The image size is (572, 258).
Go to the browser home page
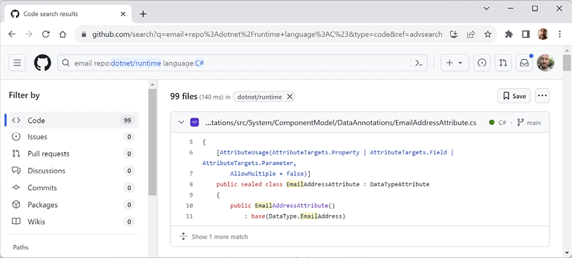pyautogui.click(x=63, y=35)
